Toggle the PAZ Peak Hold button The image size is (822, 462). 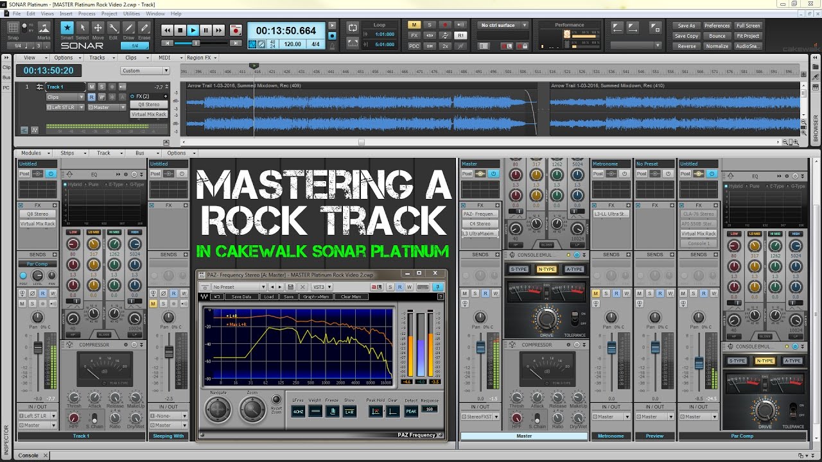point(374,411)
